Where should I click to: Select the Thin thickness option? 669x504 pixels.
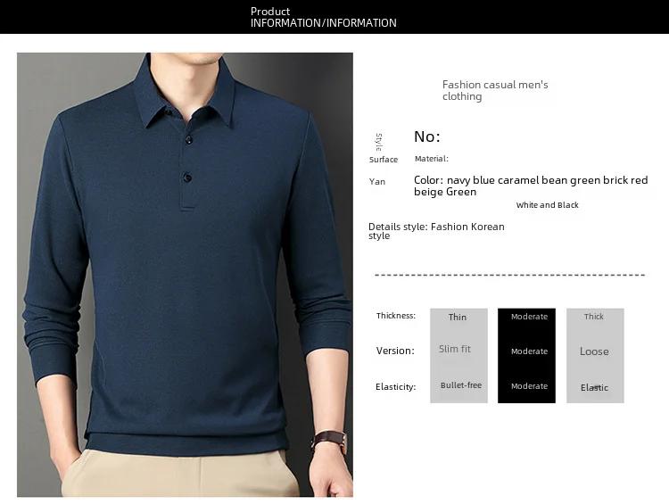pos(458,317)
